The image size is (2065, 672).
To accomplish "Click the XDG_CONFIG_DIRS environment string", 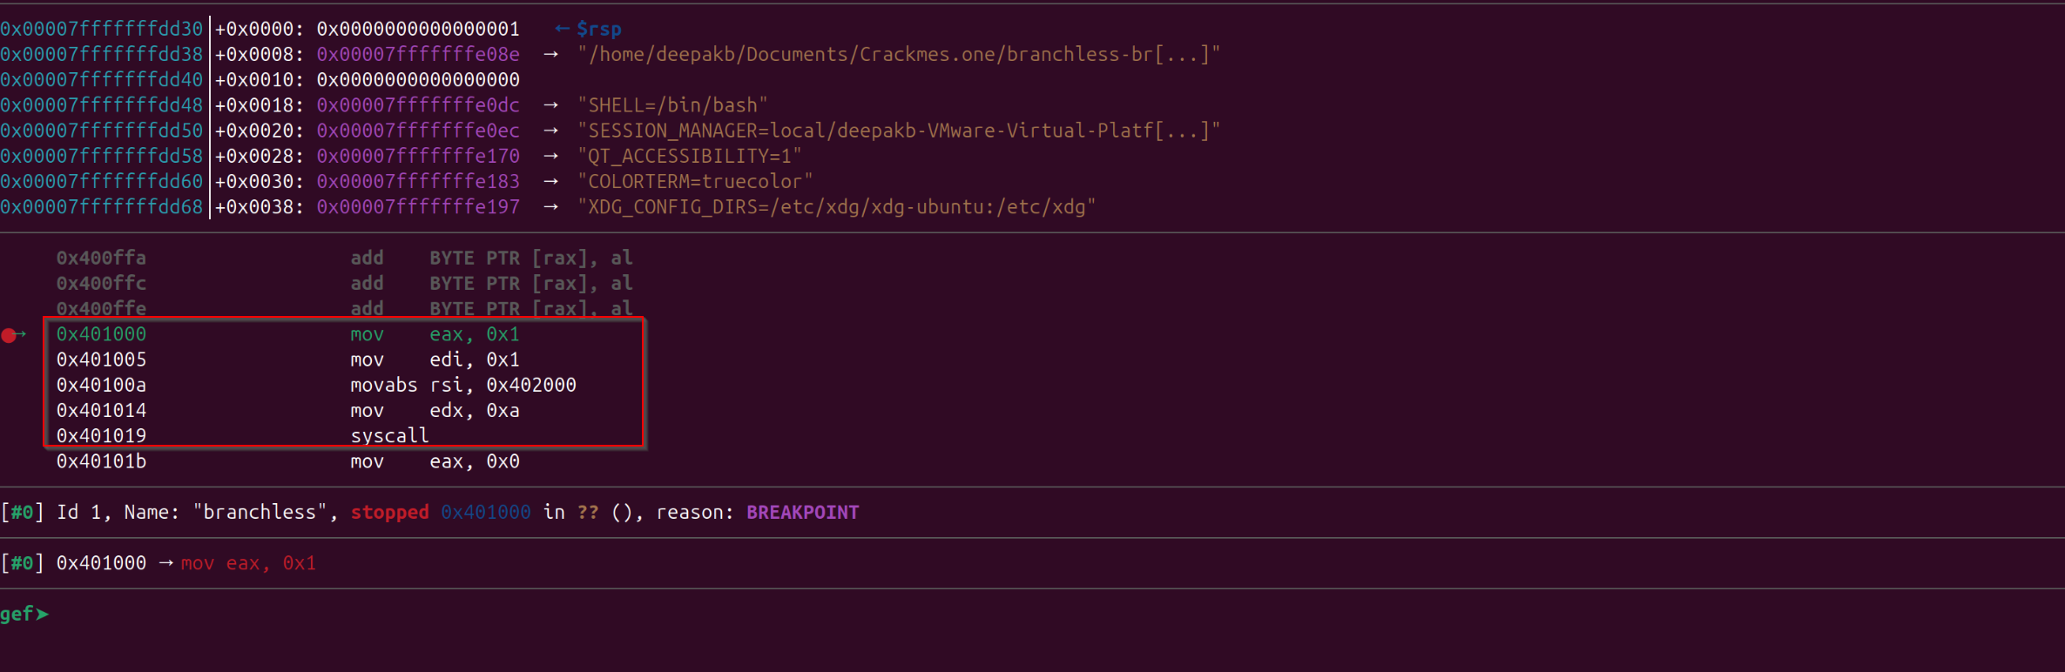I will pyautogui.click(x=836, y=207).
